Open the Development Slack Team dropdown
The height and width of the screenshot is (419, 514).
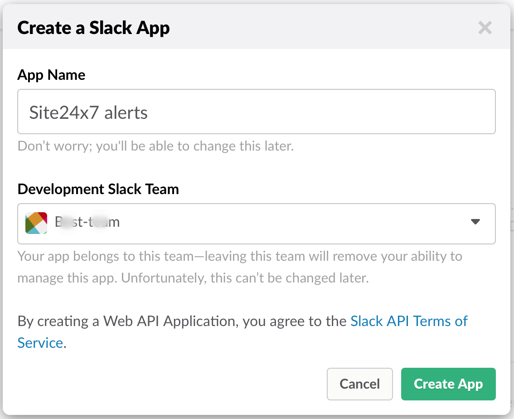[x=257, y=224]
